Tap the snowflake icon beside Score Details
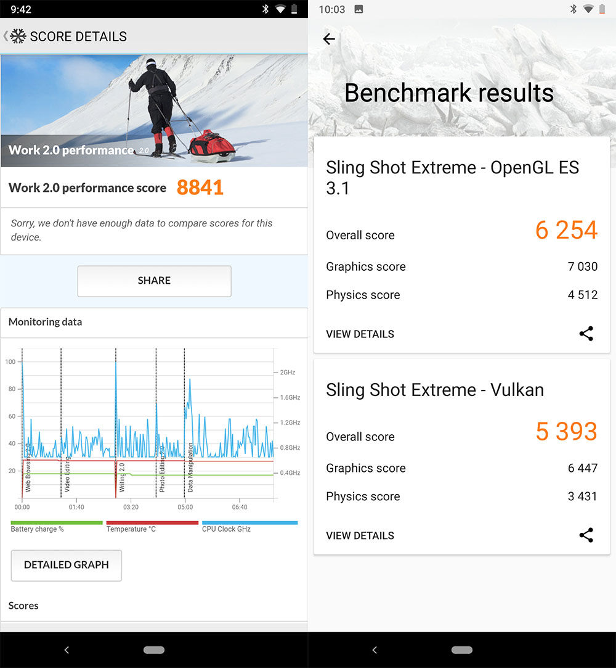Viewport: 616px width, 668px height. [x=18, y=36]
